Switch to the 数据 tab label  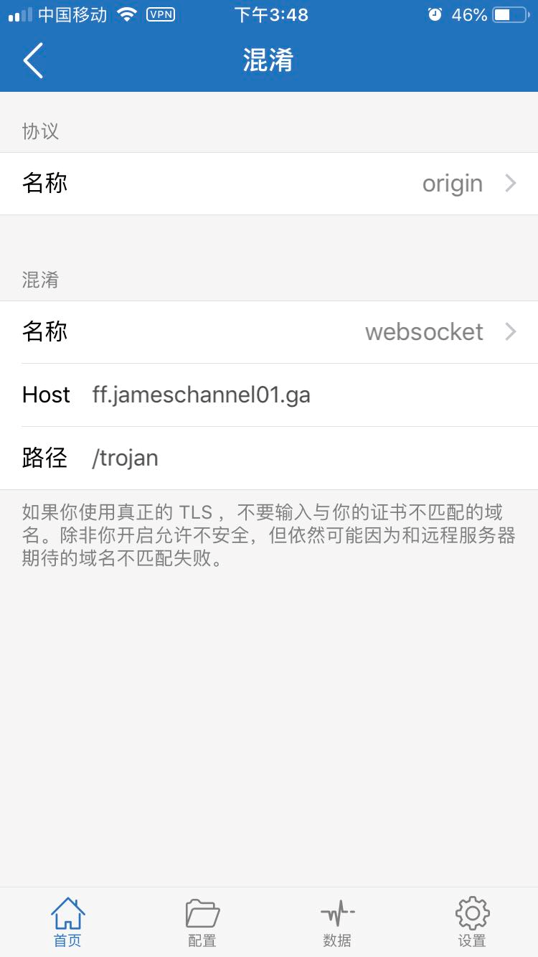[337, 940]
